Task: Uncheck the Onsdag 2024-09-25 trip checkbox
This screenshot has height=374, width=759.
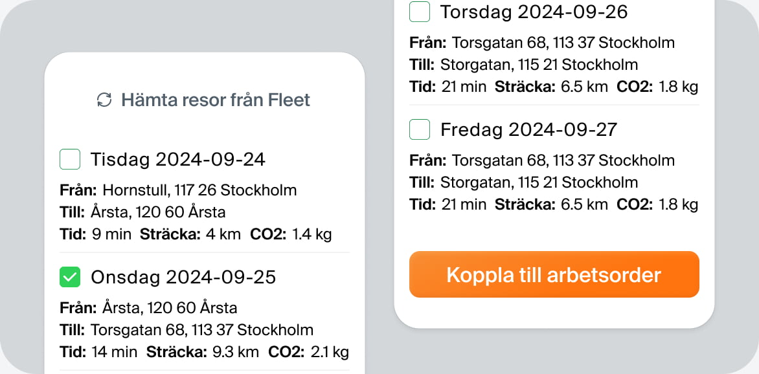Action: [x=70, y=278]
